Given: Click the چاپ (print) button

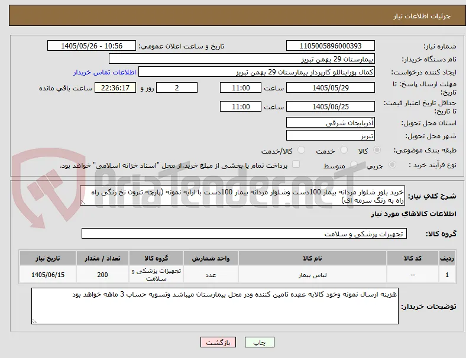Looking at the screenshot, I should pyautogui.click(x=259, y=342).
